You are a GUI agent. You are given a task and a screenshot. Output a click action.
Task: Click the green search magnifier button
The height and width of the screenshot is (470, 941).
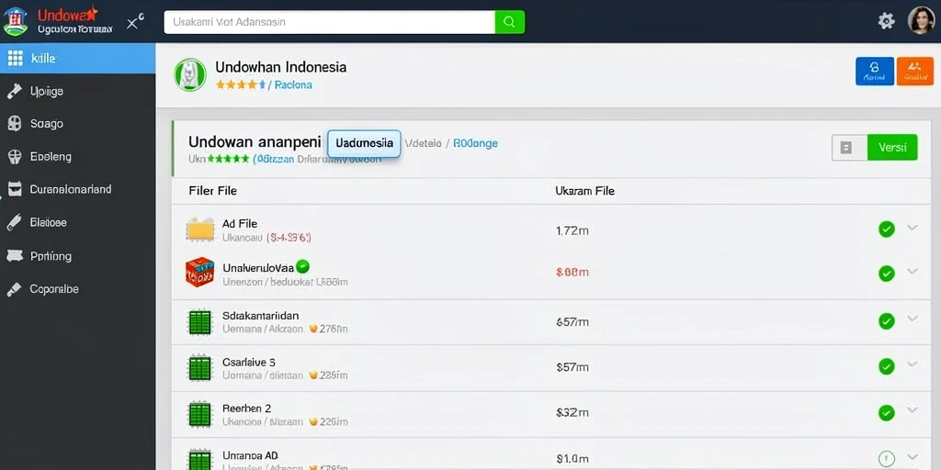[509, 22]
